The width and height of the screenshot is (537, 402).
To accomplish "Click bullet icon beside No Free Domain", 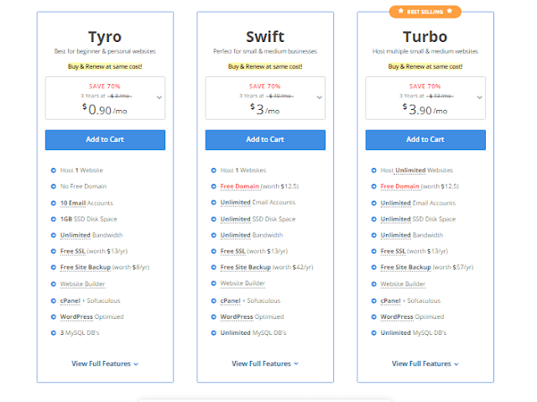I will pyautogui.click(x=54, y=186).
